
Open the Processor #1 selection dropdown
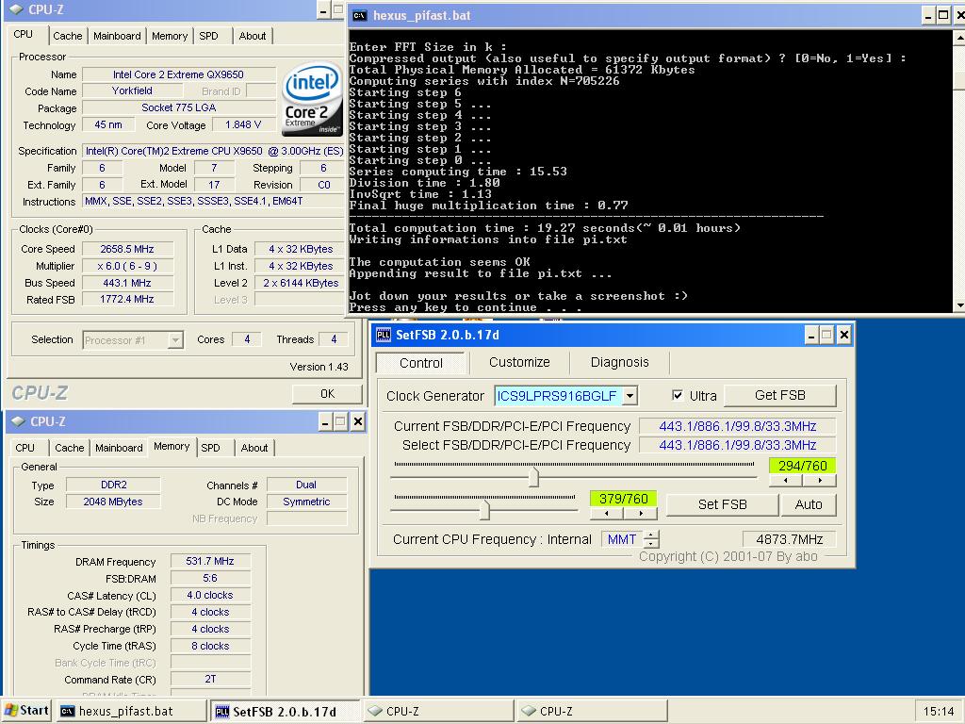175,339
